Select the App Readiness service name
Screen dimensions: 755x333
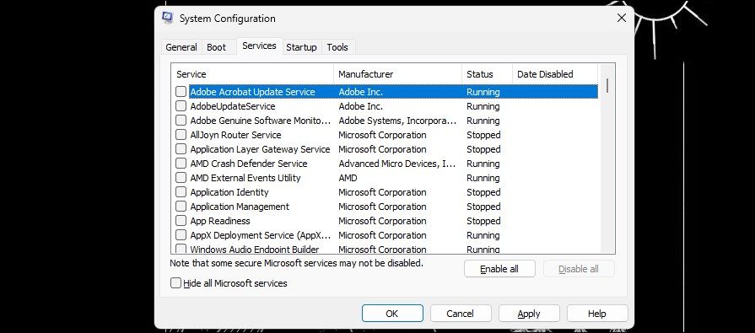tap(220, 221)
